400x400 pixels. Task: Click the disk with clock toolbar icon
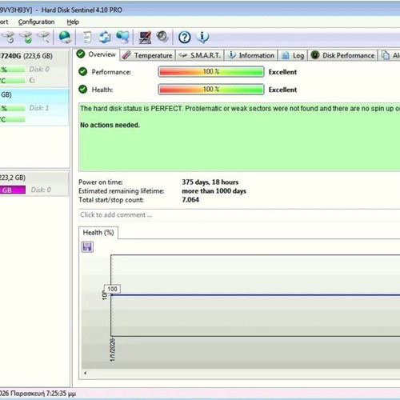(8, 37)
